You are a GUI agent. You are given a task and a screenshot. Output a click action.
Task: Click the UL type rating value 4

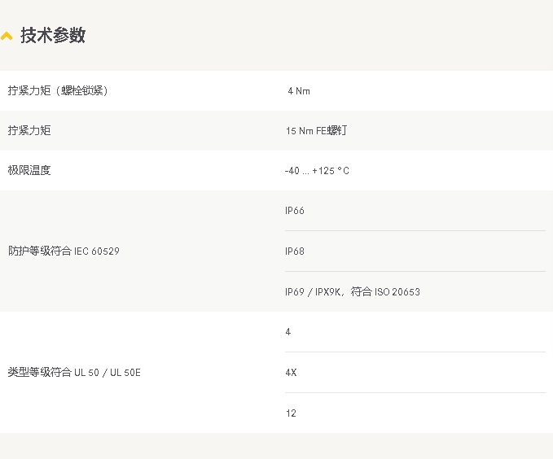(x=288, y=332)
